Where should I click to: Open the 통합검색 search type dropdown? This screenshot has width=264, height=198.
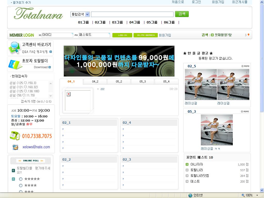coord(87,14)
